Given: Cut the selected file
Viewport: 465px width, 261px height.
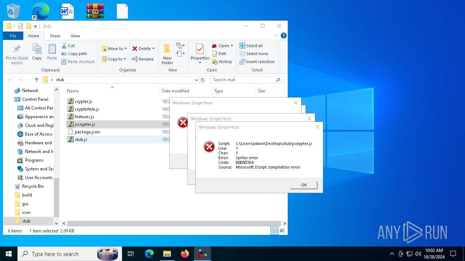Looking at the screenshot, I should tap(68, 46).
